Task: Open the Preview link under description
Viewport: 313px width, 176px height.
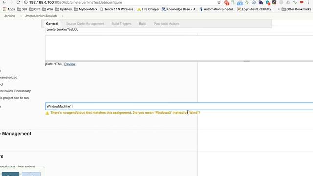Action: tap(69, 64)
